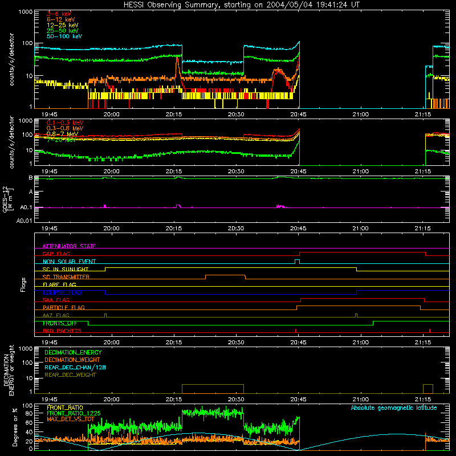Click the Absolute geomagnetic latitude label
This screenshot has height=456, width=456.
pyautogui.click(x=394, y=408)
